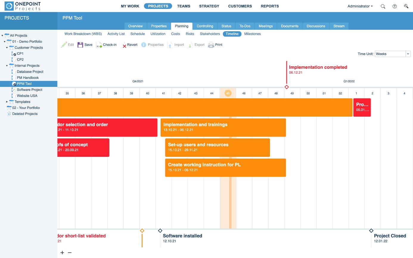This screenshot has width=413, height=258.
Task: Switch to the Status tab
Action: click(226, 26)
